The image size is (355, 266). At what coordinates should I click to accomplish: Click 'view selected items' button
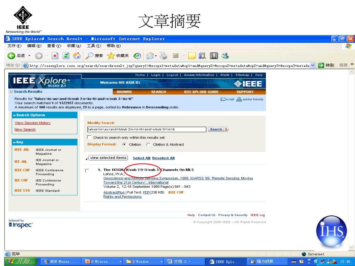pyautogui.click(x=108, y=158)
